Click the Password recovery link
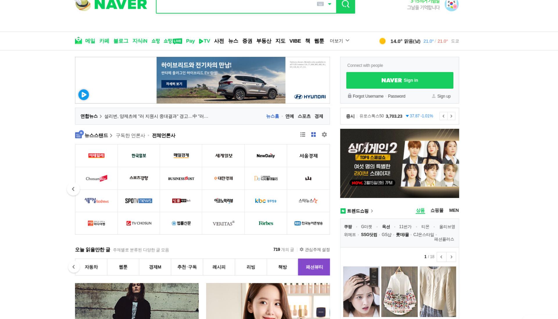This screenshot has height=319, width=558. [x=396, y=96]
